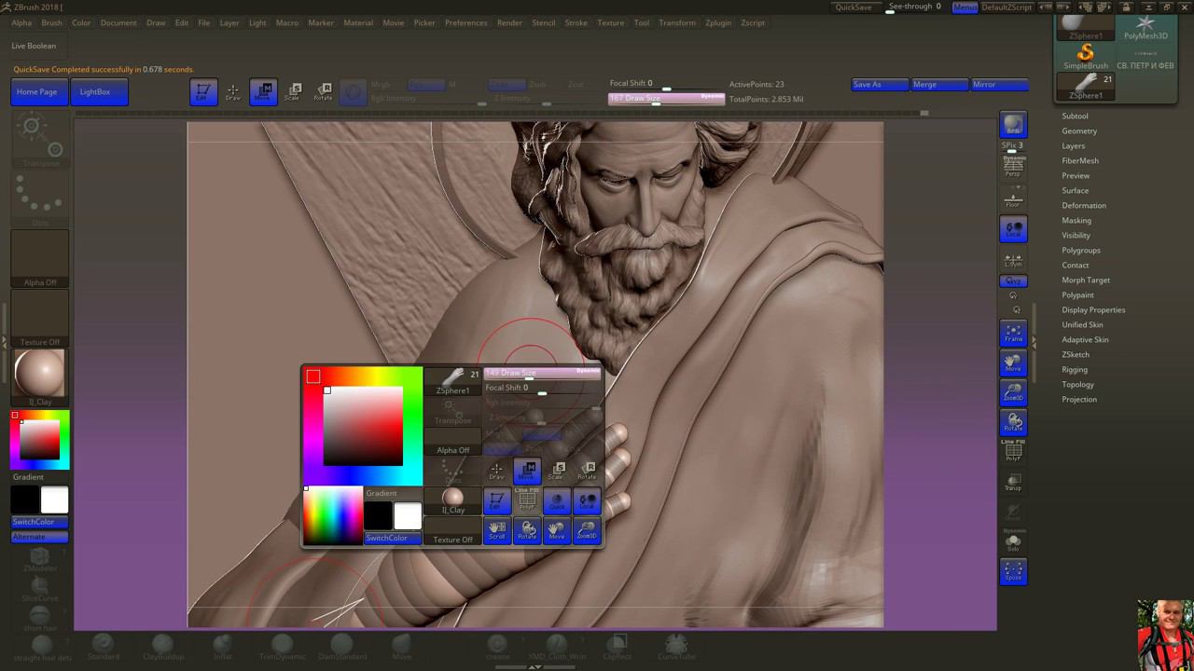The height and width of the screenshot is (671, 1194).
Task: Toggle Perspective view on the right shelf
Action: 1013,166
